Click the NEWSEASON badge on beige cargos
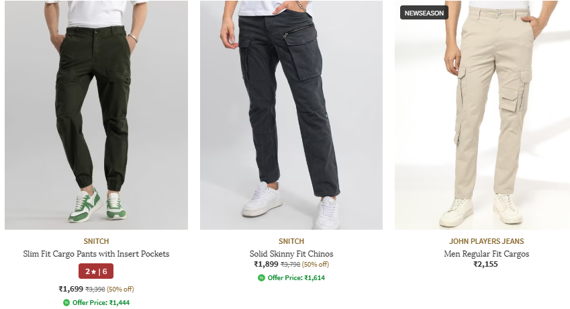Viewport: 570px width, 309px height. [x=424, y=13]
